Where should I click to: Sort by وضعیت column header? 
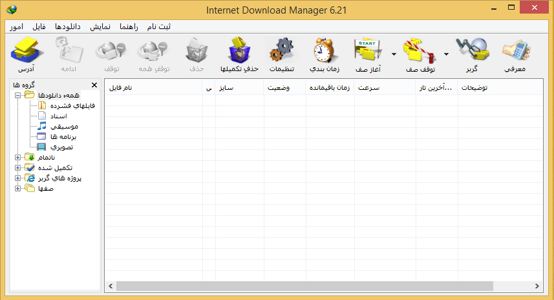pyautogui.click(x=284, y=88)
